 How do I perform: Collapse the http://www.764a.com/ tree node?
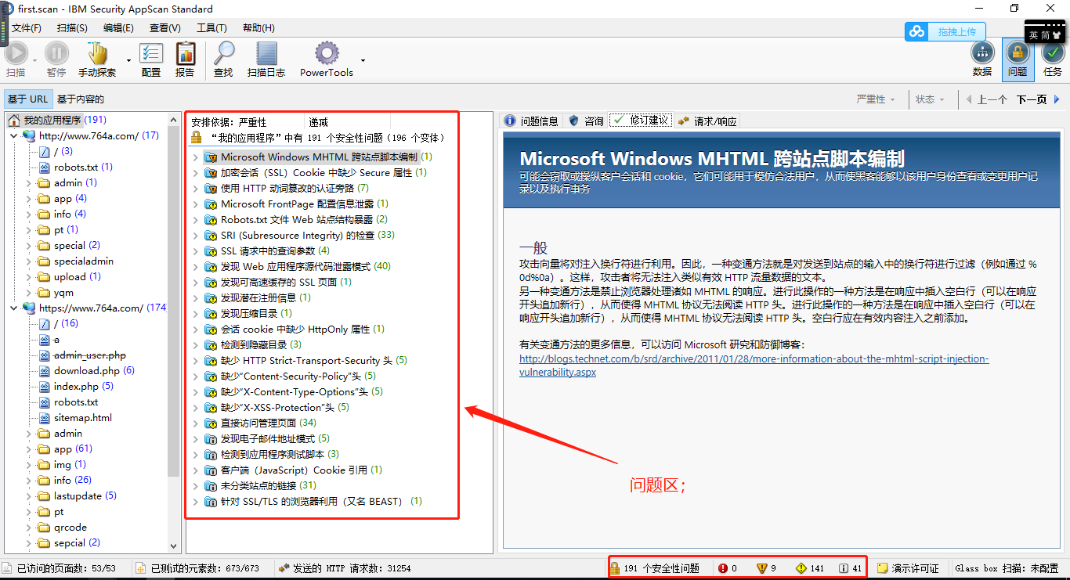point(15,135)
